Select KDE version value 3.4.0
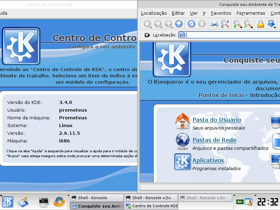This screenshot has width=280, height=210. [x=65, y=102]
